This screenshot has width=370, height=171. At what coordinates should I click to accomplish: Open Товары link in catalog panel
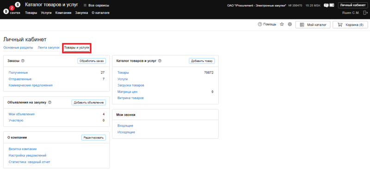click(123, 73)
